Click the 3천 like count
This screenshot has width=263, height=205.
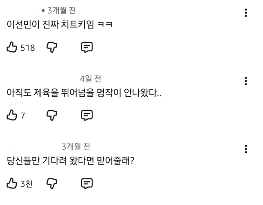26,184
